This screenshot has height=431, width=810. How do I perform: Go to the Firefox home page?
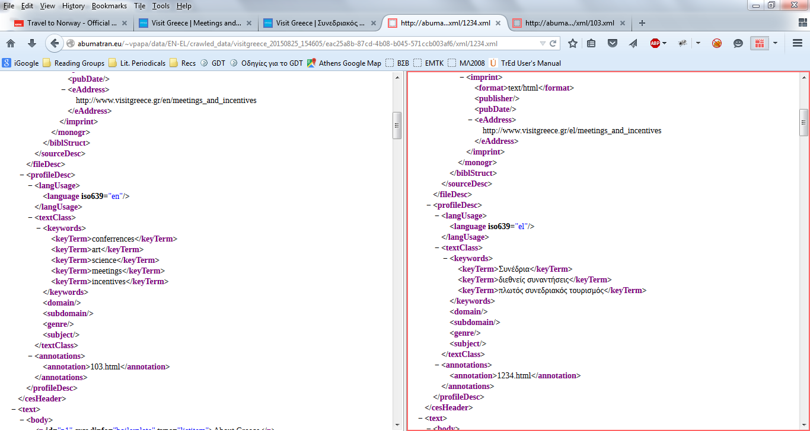pyautogui.click(x=11, y=43)
